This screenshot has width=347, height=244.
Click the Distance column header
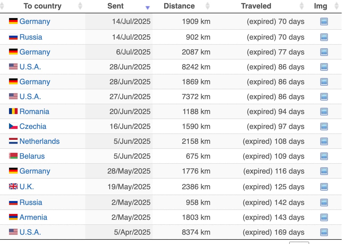point(179,6)
